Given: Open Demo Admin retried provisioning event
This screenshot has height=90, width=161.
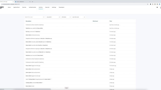Looking at the screenshot, I should (80, 35).
